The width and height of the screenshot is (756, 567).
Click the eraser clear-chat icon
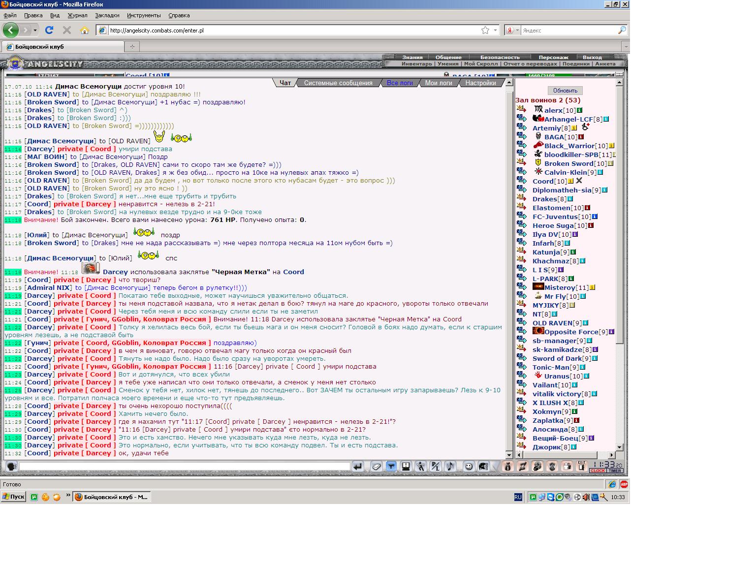377,466
